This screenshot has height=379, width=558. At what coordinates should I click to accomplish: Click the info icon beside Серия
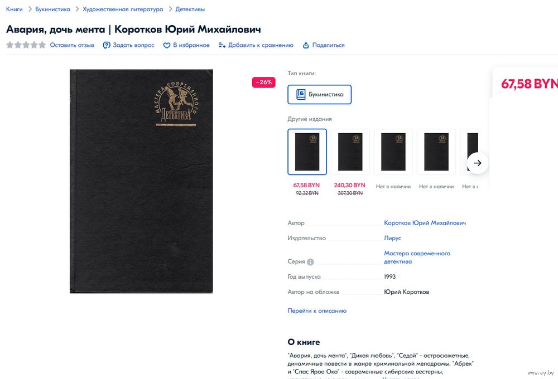click(310, 262)
